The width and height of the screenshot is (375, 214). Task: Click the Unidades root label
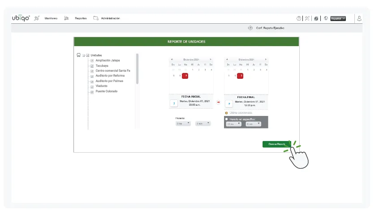tap(96, 55)
